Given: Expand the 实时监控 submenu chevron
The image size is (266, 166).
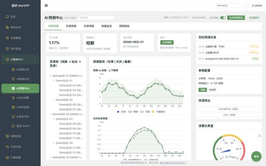Looking at the screenshot, I should click(34, 49).
